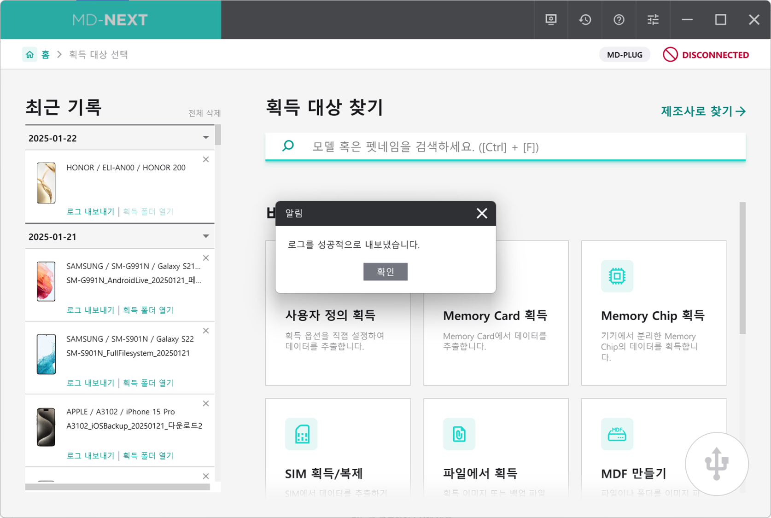This screenshot has width=771, height=518.
Task: Click the Galaxy S22 phone thumbnail
Action: coord(46,354)
